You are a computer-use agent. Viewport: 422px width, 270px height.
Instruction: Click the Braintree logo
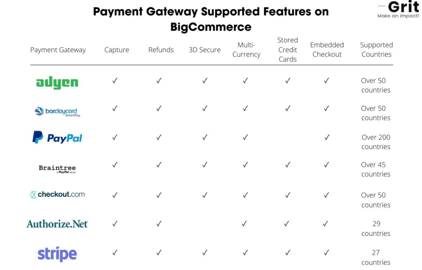pos(57,168)
